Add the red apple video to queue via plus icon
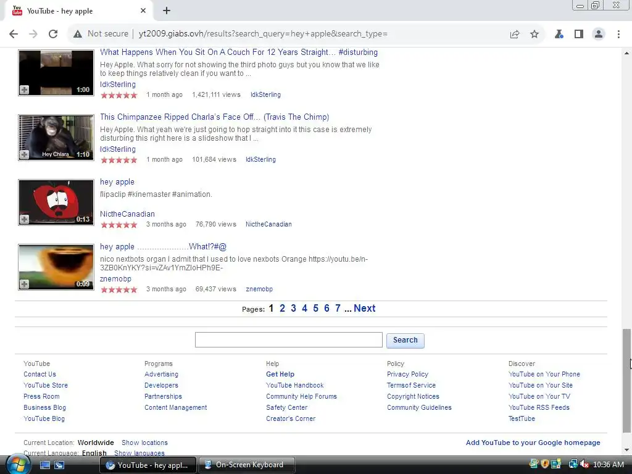Screen dimensions: 632x474 point(24,219)
